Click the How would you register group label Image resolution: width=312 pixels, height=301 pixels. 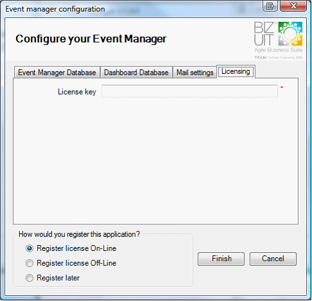pos(79,234)
